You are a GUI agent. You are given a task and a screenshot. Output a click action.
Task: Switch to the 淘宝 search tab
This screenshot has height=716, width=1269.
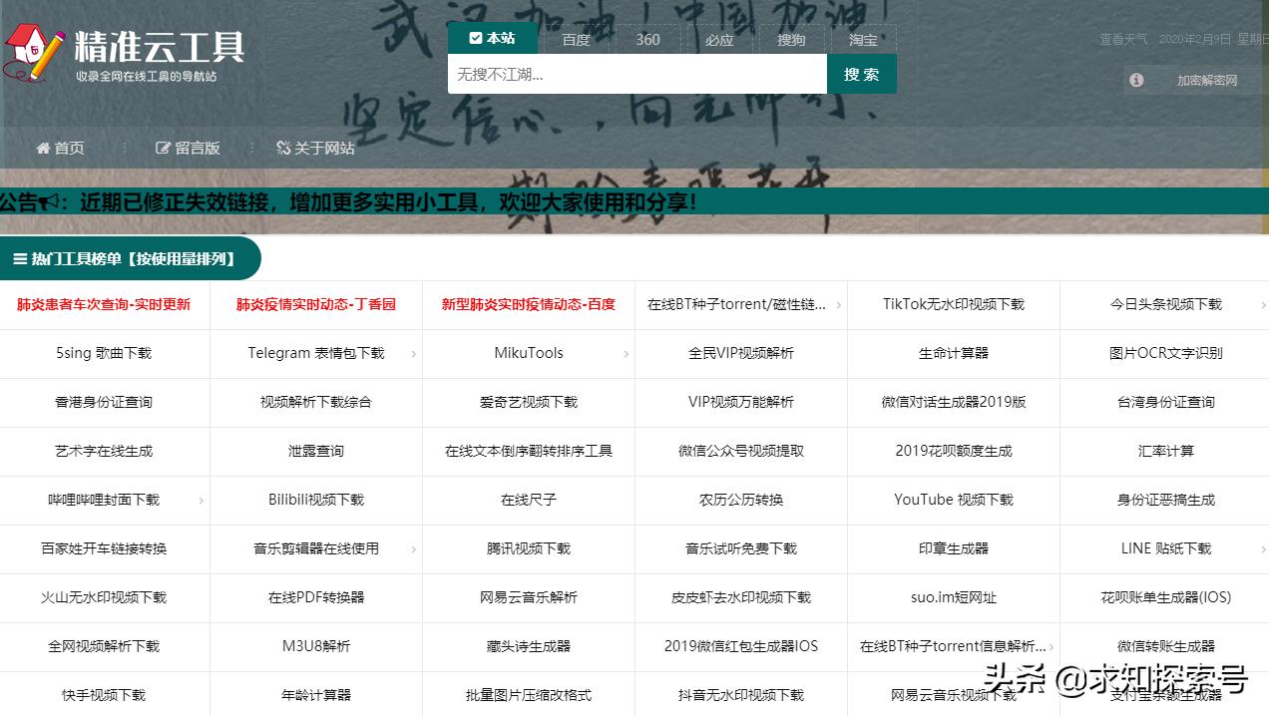point(862,39)
